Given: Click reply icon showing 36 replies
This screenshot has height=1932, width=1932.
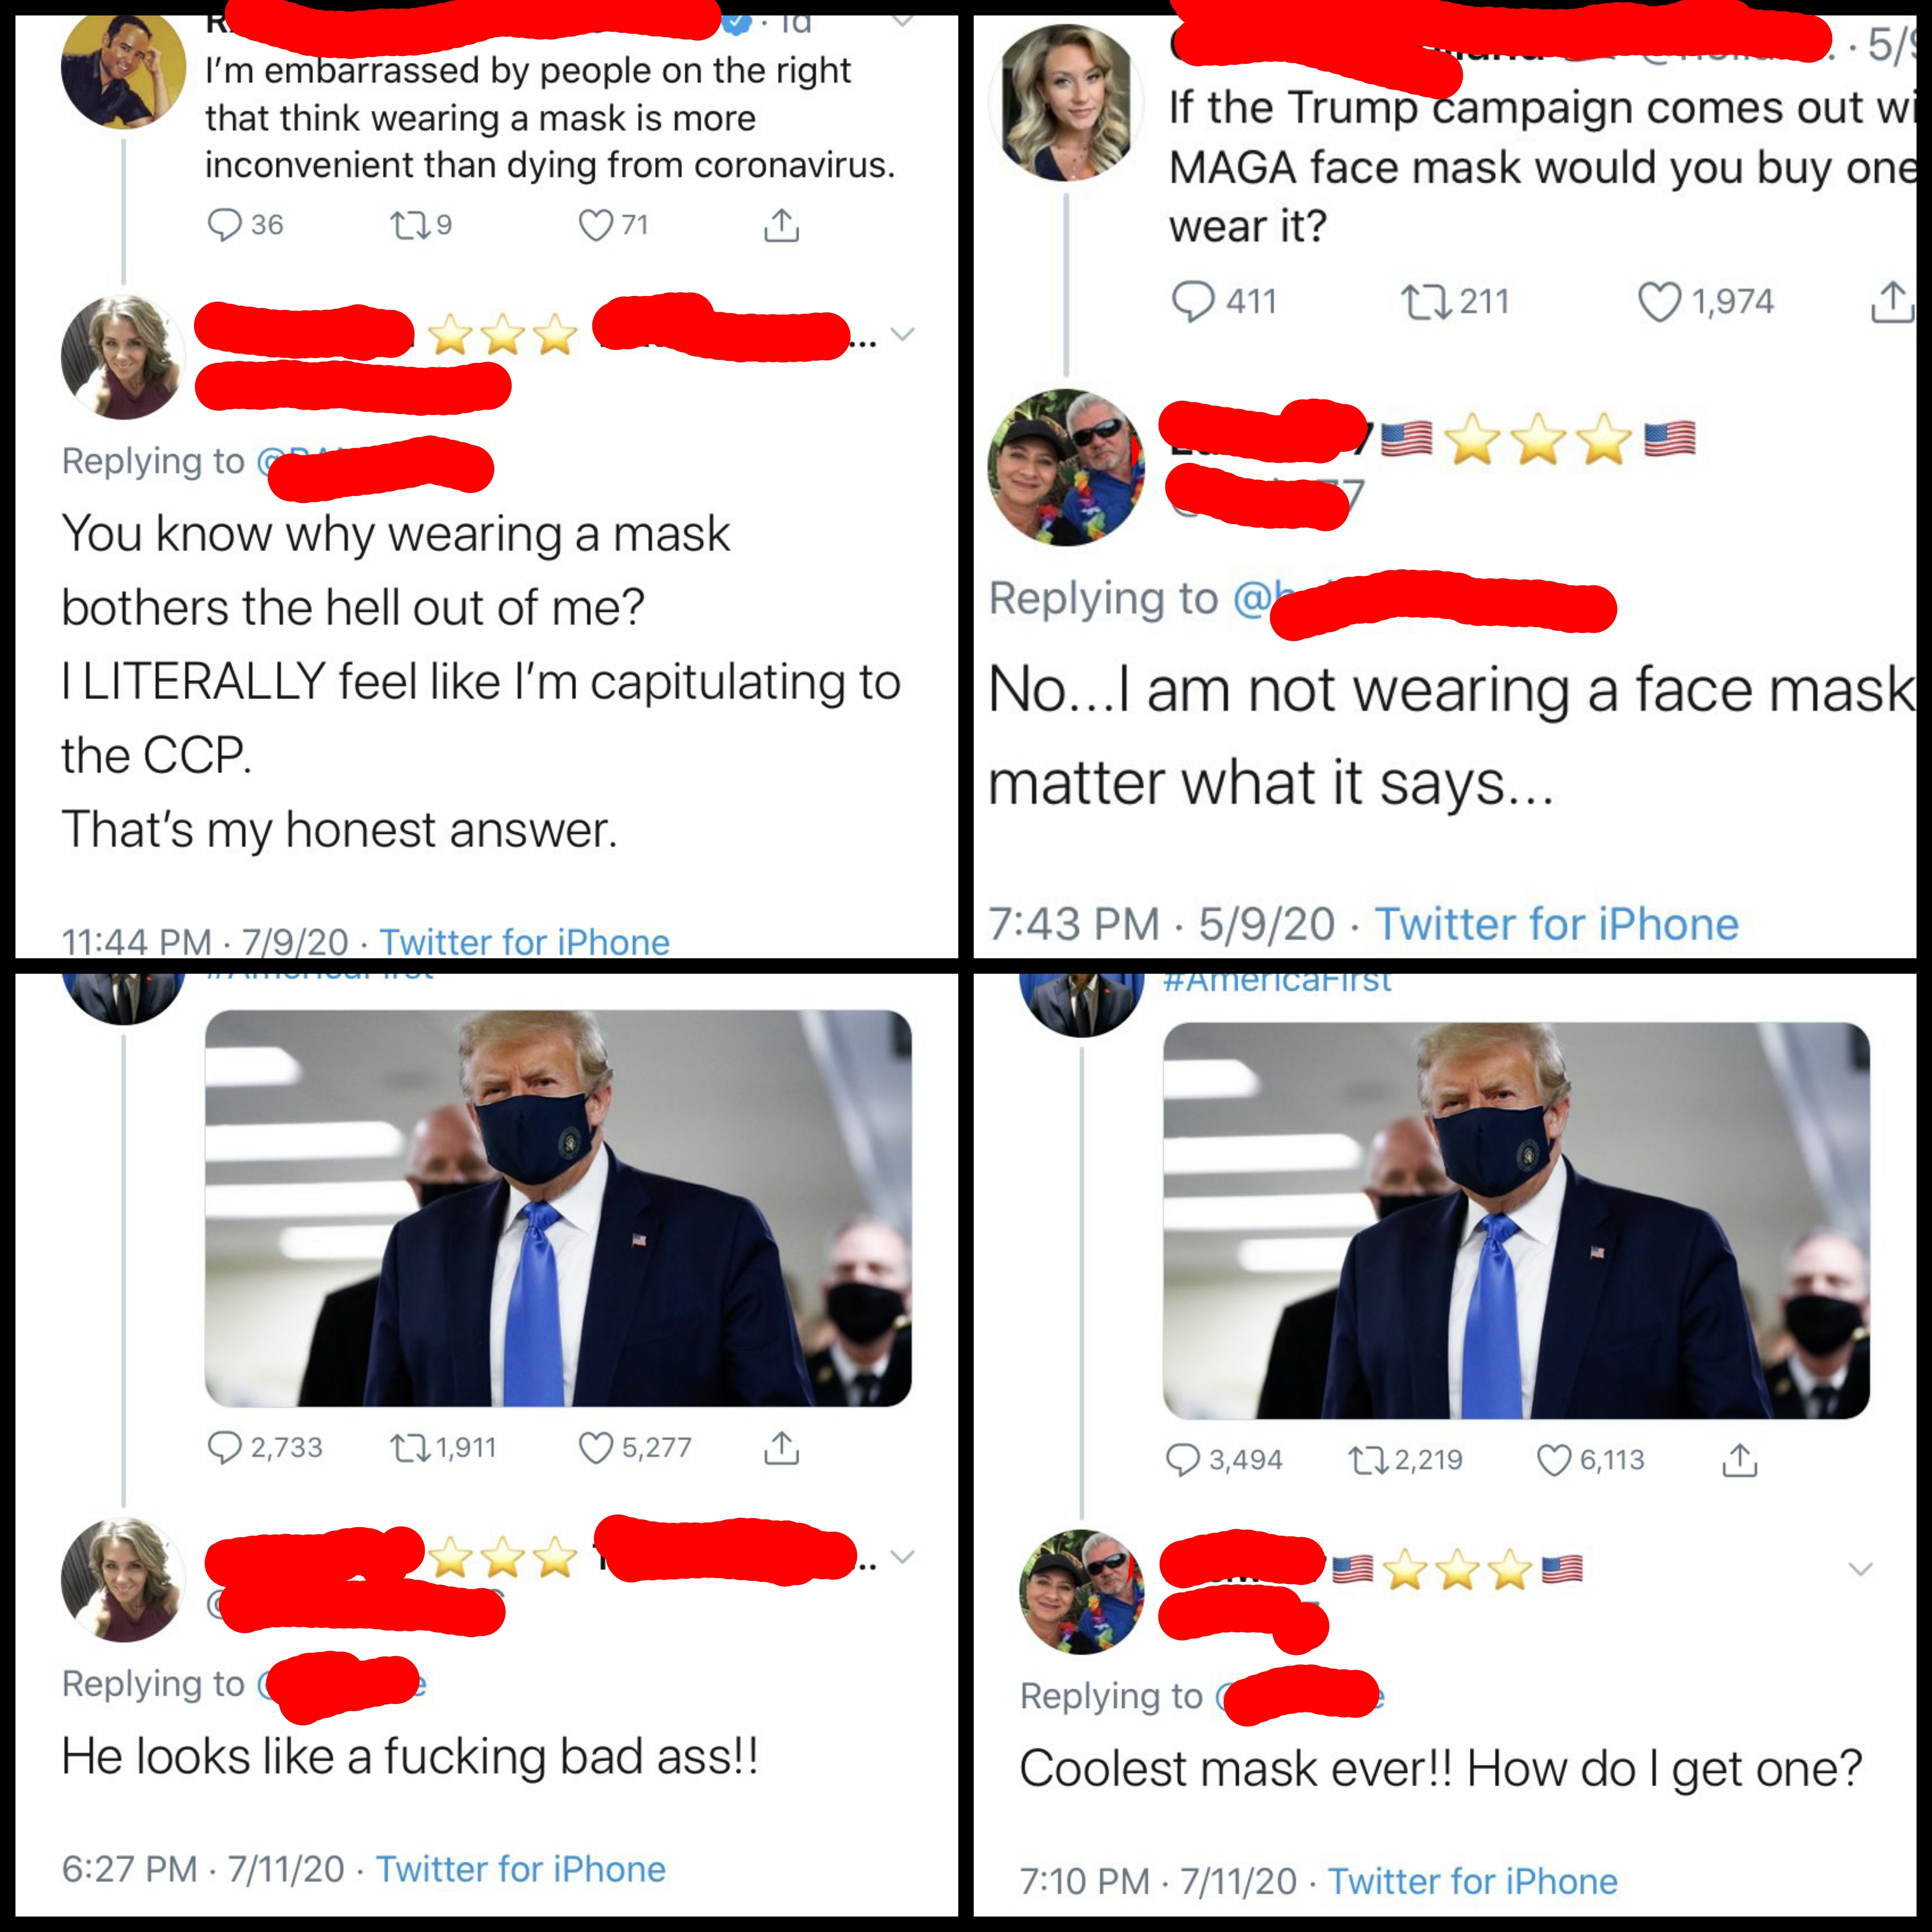Looking at the screenshot, I should (225, 225).
